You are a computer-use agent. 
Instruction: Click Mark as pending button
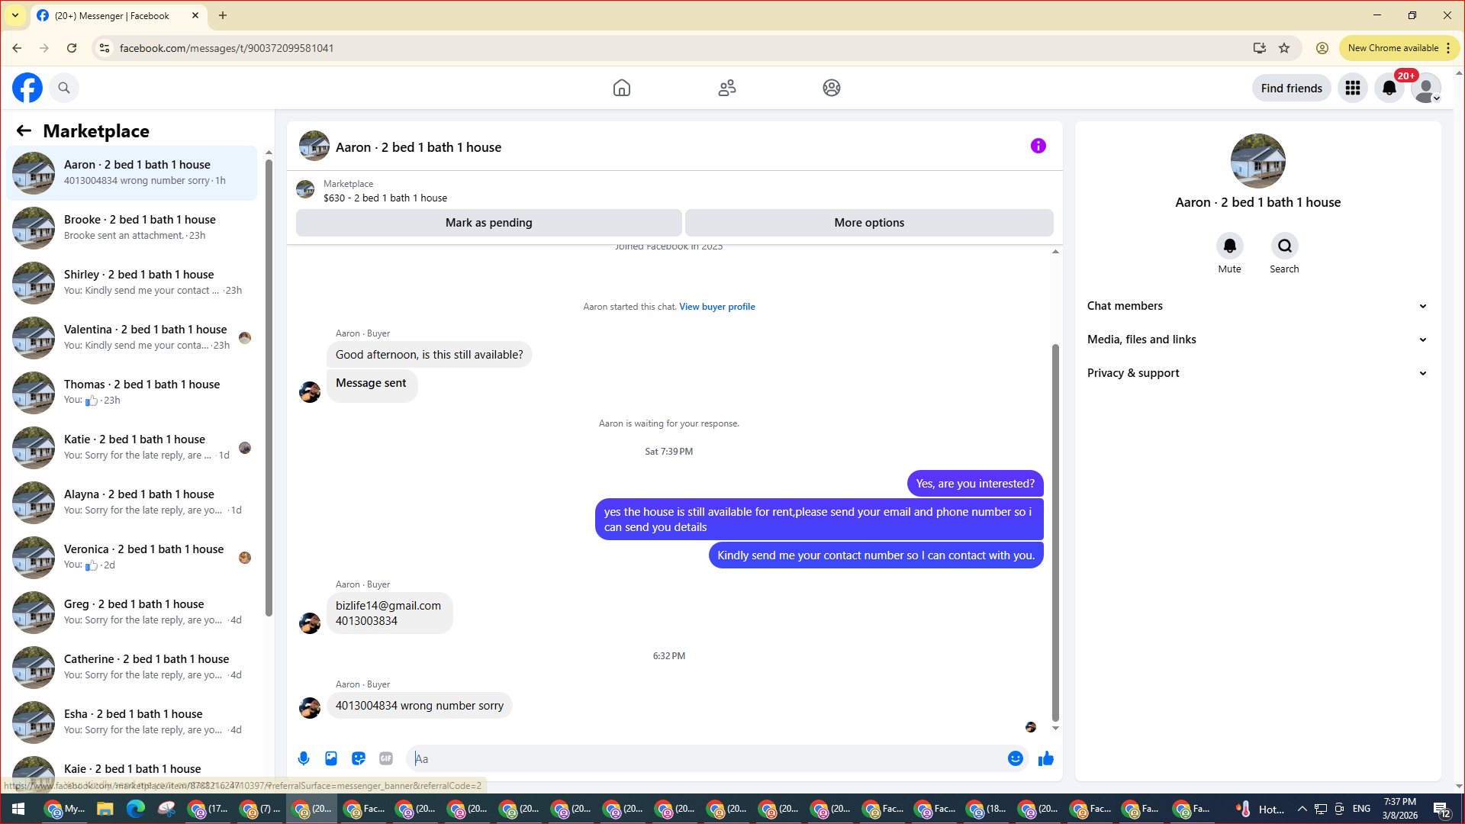tap(488, 223)
